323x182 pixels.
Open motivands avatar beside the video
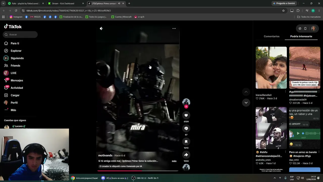coord(186,102)
